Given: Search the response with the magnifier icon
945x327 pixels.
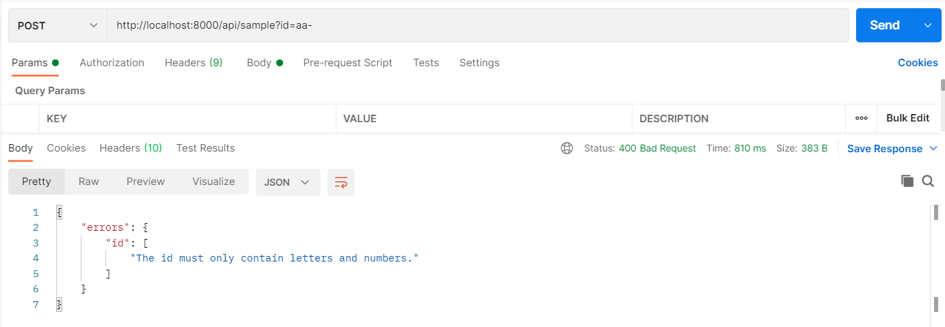Looking at the screenshot, I should 928,181.
